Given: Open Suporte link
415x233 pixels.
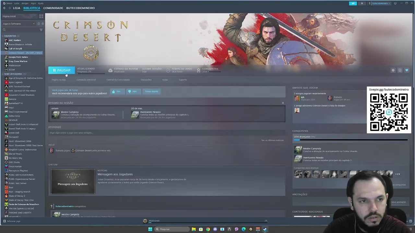Looking at the screenshot, I should [x=183, y=80].
